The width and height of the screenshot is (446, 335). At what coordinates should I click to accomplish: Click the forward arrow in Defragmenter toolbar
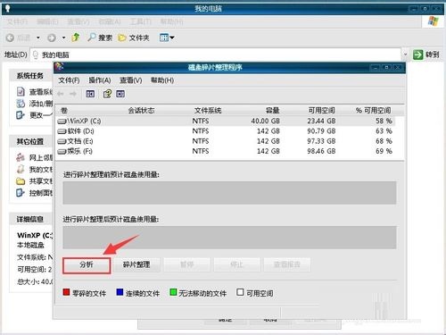[73, 94]
